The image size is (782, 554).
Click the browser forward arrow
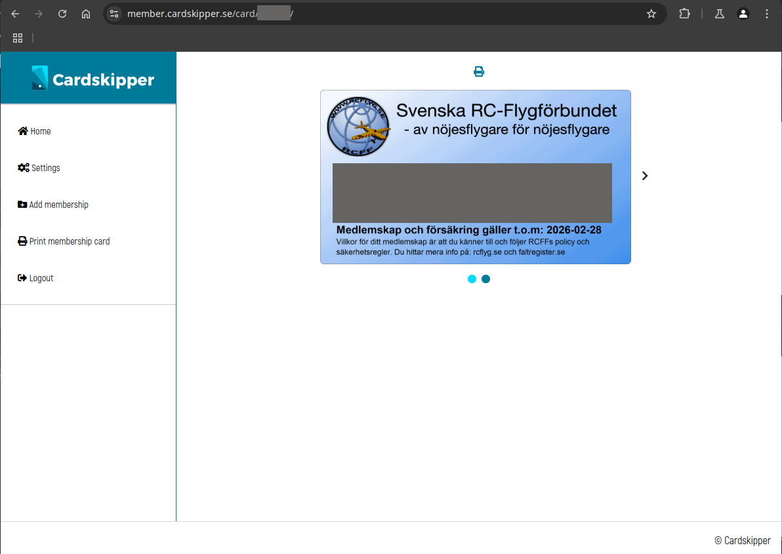click(39, 14)
